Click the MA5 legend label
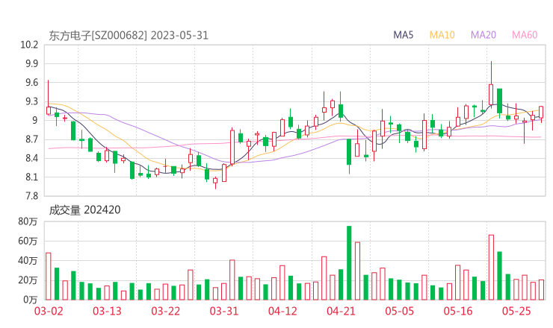The image size is (553, 328). pyautogui.click(x=403, y=35)
